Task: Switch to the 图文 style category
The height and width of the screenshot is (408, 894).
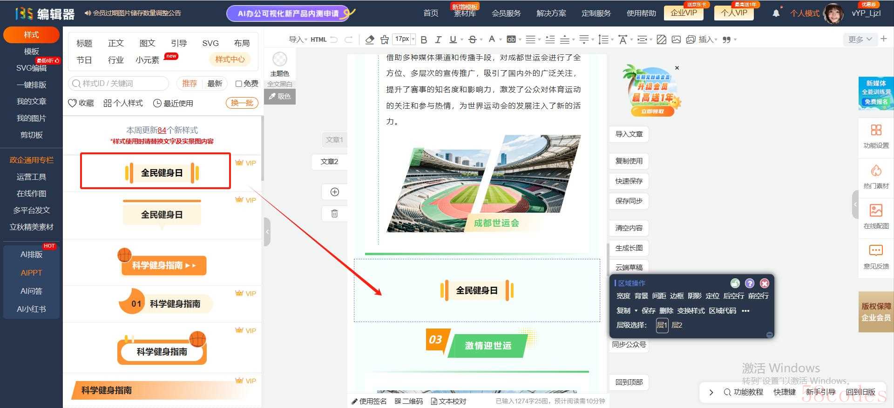Action: [147, 43]
